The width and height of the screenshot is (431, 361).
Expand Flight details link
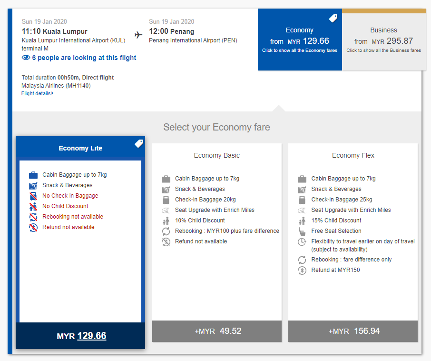[x=37, y=94]
